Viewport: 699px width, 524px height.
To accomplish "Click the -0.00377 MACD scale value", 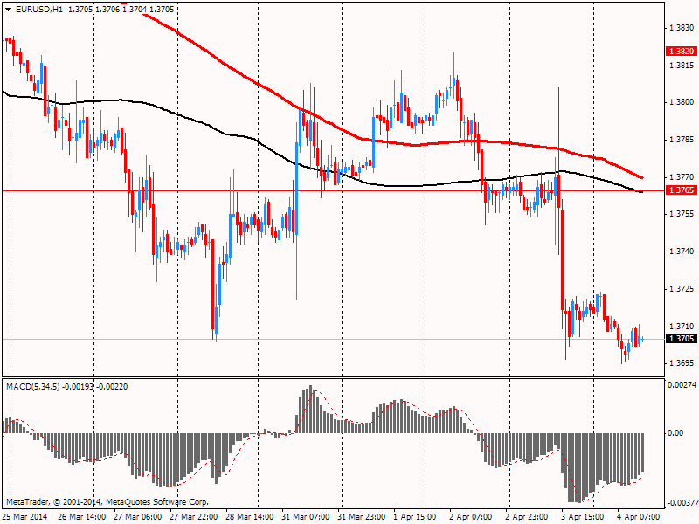I will (682, 503).
